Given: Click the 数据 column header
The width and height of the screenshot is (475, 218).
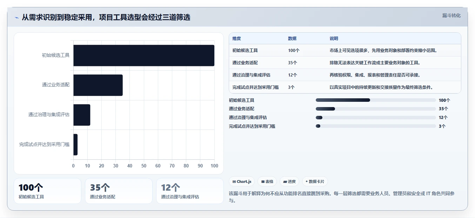Looking at the screenshot, I should coord(292,39).
